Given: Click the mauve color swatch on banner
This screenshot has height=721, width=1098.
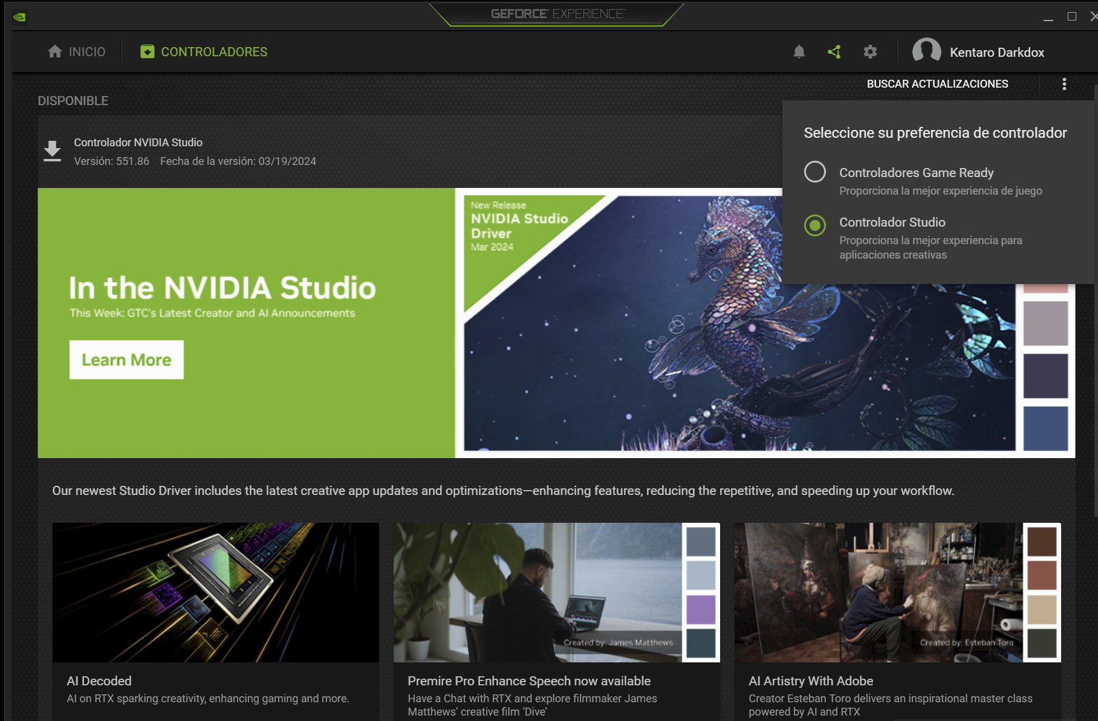Looking at the screenshot, I should 1045,323.
